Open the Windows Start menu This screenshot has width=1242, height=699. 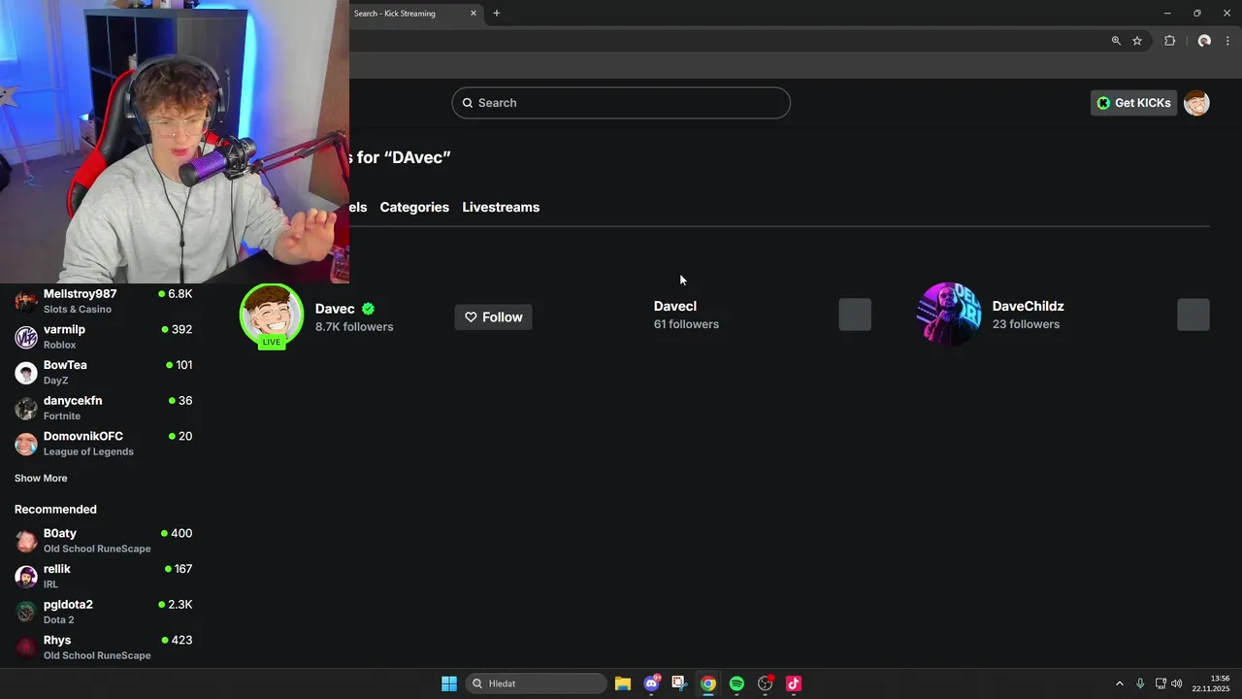tap(449, 683)
